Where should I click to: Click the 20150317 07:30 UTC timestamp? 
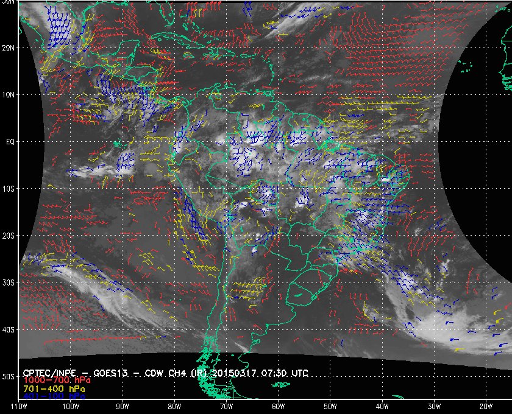(260, 373)
